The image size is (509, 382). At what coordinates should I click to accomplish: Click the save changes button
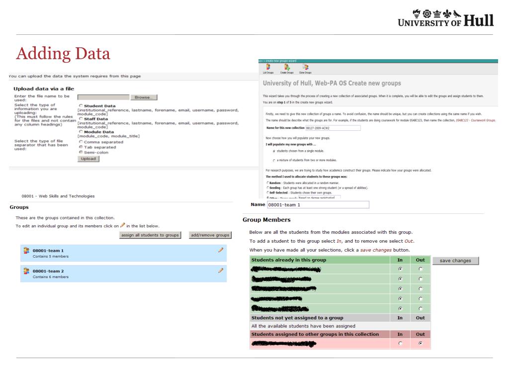(x=455, y=261)
